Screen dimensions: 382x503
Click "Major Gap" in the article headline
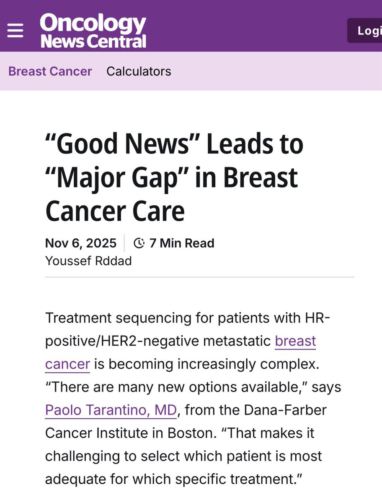pyautogui.click(x=116, y=178)
